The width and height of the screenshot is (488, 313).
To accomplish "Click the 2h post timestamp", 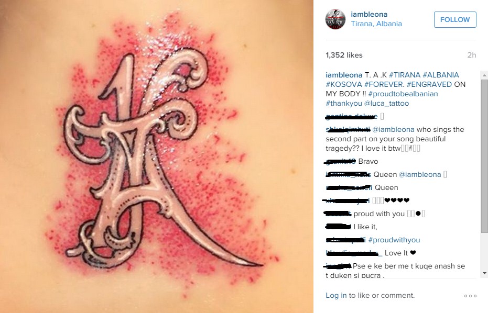I will (x=472, y=55).
